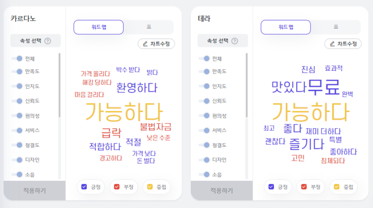Click the word 무료 in 테라 word cloud
373x208 pixels.
click(323, 87)
